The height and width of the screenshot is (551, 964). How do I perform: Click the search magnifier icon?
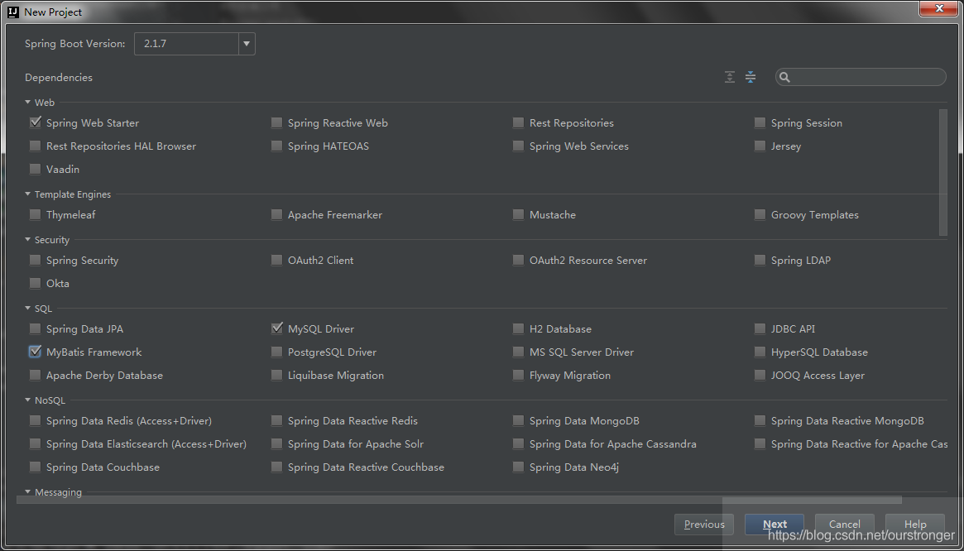tap(784, 78)
